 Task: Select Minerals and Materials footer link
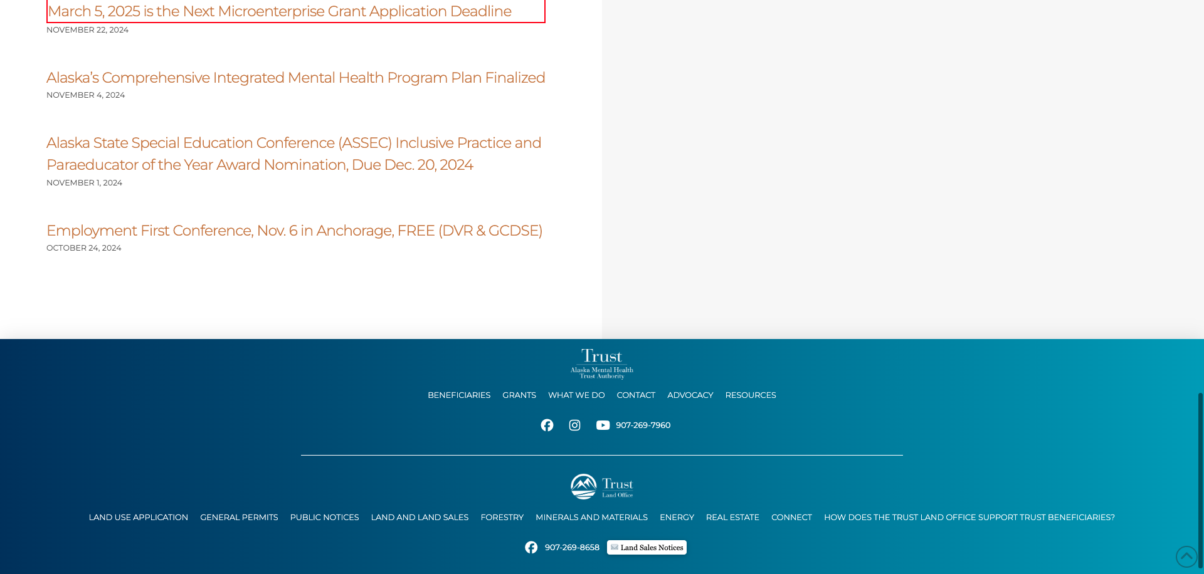click(x=591, y=518)
